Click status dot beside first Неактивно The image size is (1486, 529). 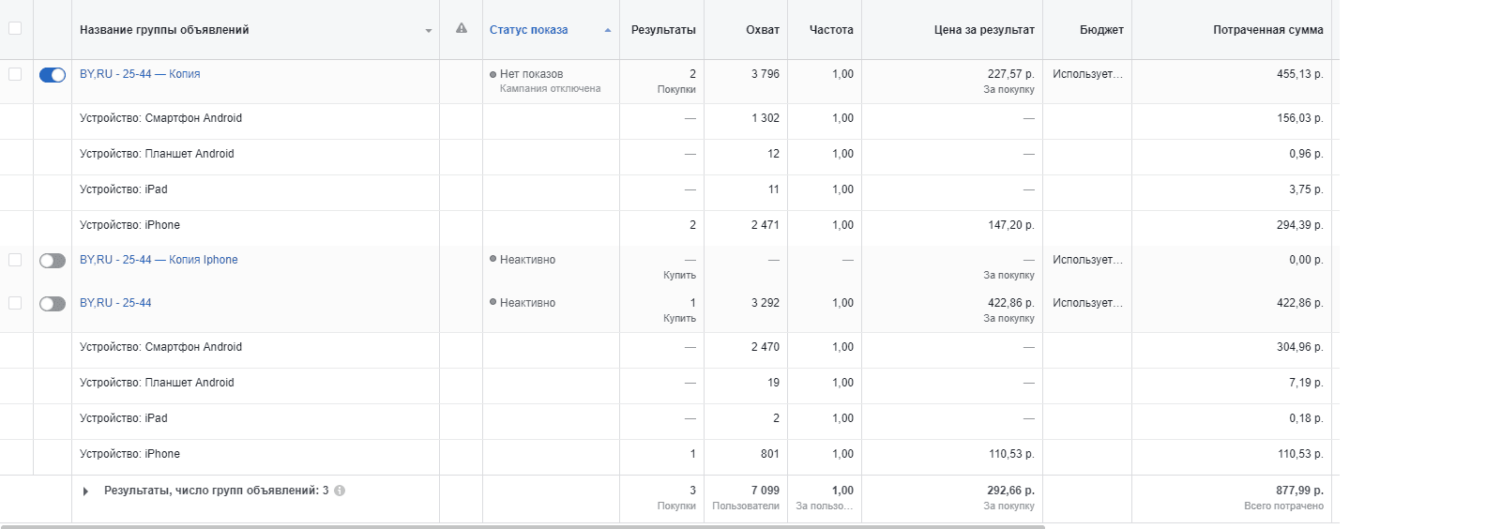coord(493,259)
